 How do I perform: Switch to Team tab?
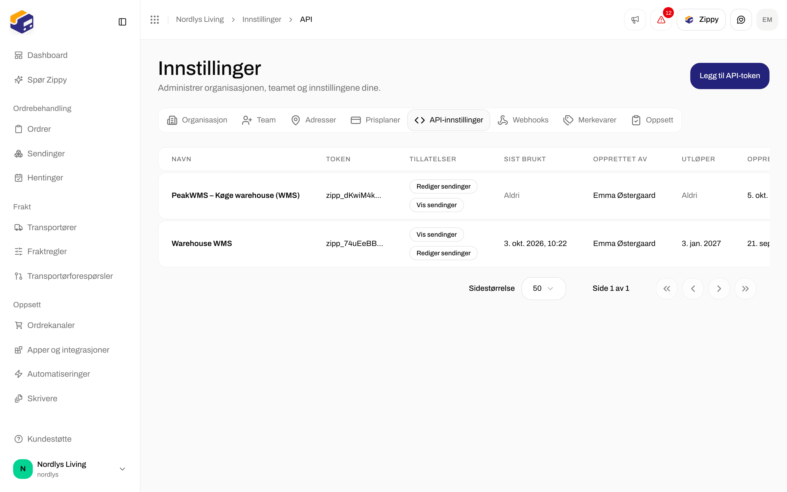[259, 120]
